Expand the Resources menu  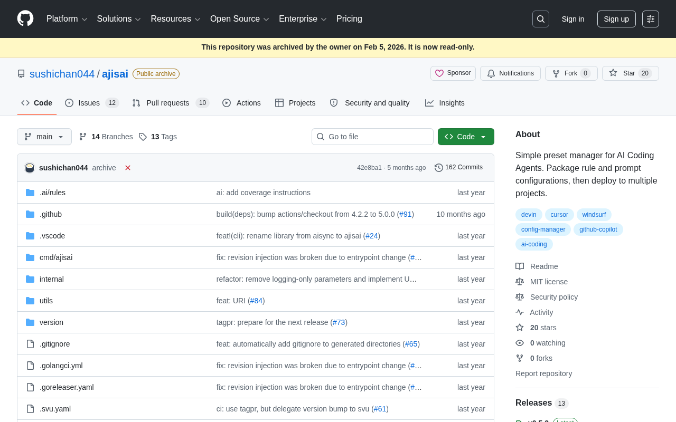(x=176, y=19)
